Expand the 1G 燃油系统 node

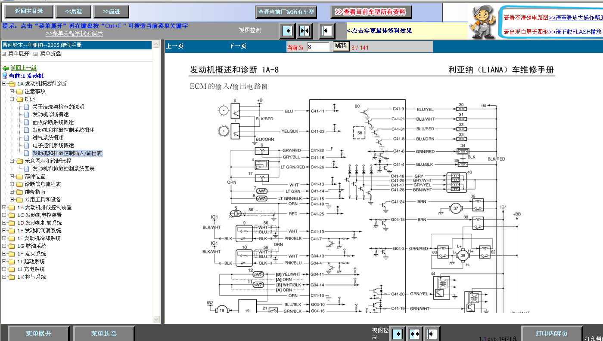[4, 246]
